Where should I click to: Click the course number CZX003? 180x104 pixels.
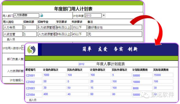34,88
